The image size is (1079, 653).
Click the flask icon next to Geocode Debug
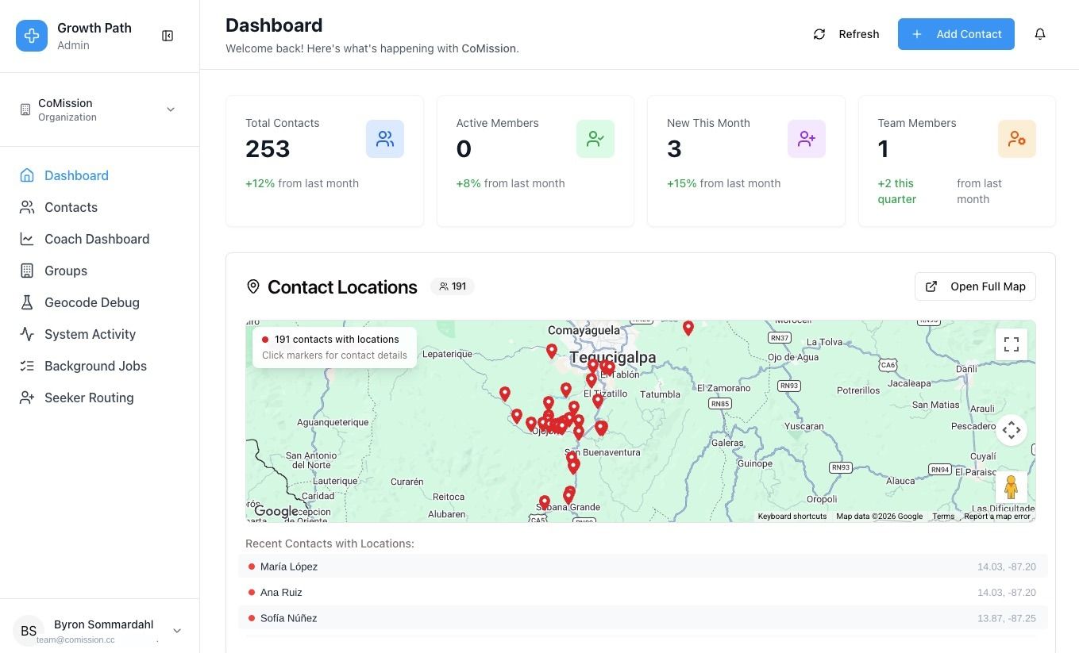click(x=27, y=302)
